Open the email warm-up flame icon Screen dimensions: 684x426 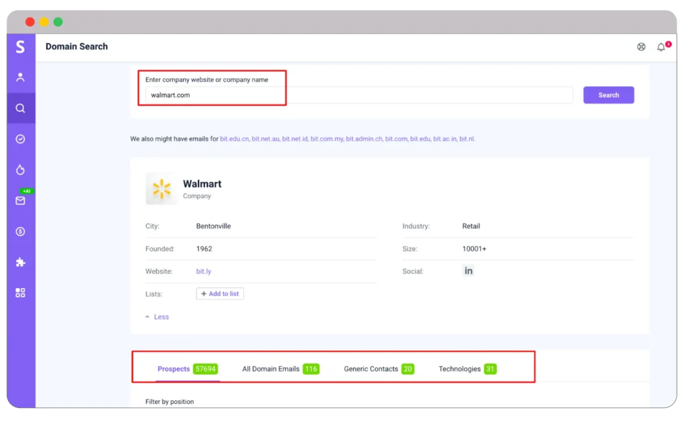tap(20, 169)
